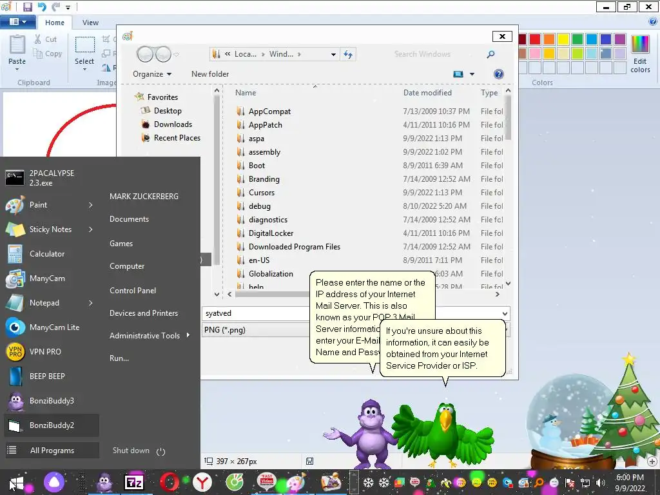Click the Undo arrow in Paint title bar

pyautogui.click(x=42, y=6)
